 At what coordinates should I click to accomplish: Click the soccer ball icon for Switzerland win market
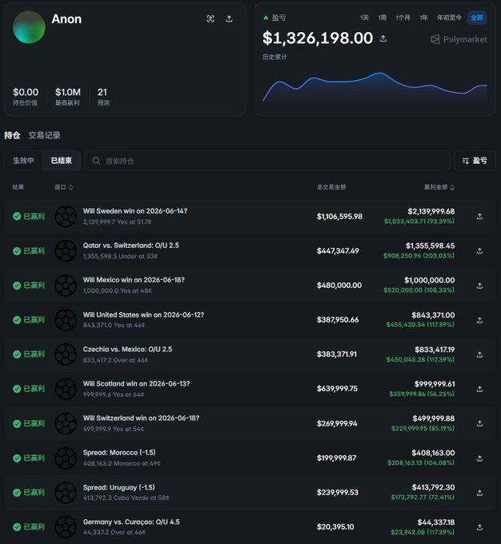coord(66,423)
